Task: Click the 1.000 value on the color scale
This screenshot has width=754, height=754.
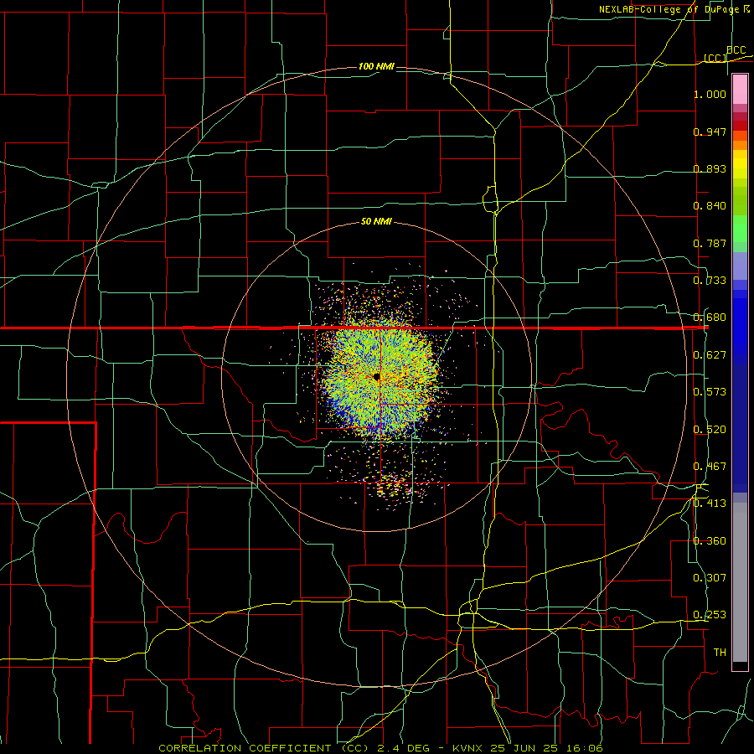Action: (x=710, y=94)
